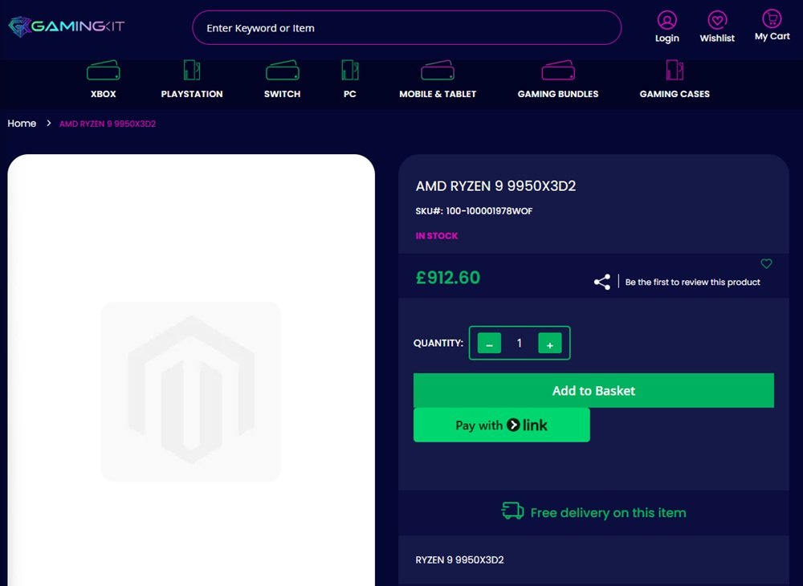Go to Gaming Cases category
Viewport: 803px width, 586px height.
[x=675, y=79]
